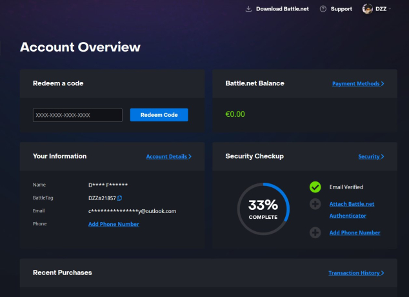Select Download Battle.net in top menu

[x=283, y=9]
